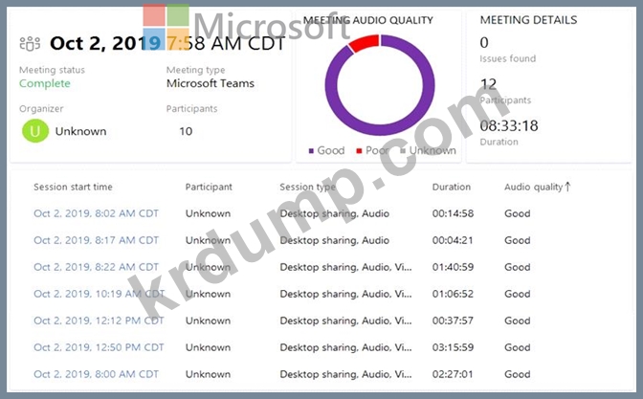Sort by Session type column header
Image resolution: width=643 pixels, height=399 pixels.
tap(308, 188)
